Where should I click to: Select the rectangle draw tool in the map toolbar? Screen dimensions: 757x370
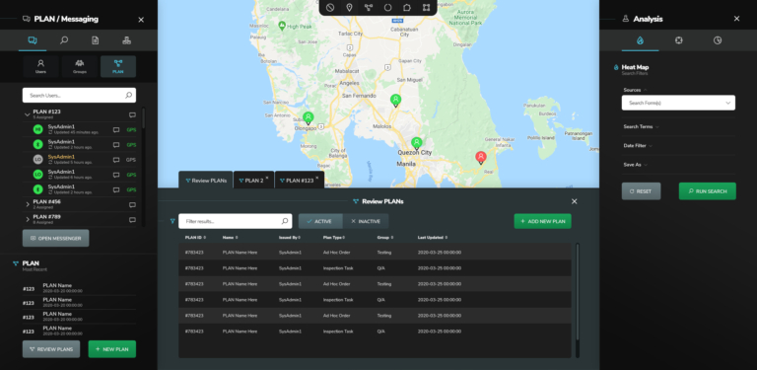pos(426,7)
